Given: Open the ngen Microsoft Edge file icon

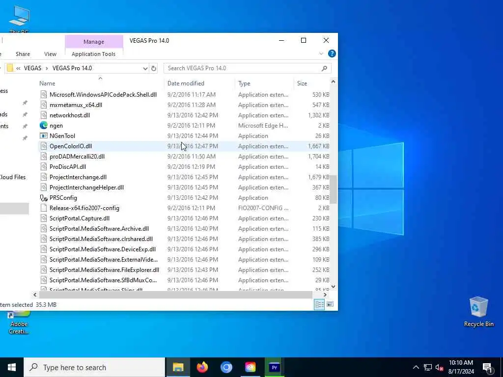Looking at the screenshot, I should click(x=44, y=125).
